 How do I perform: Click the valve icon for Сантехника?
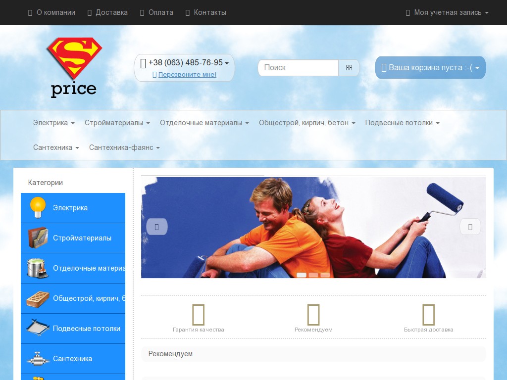pos(38,359)
